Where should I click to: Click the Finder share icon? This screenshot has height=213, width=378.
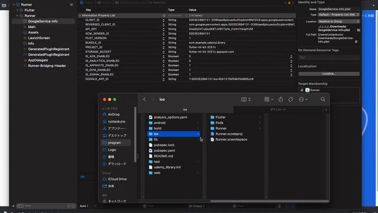click(x=281, y=99)
